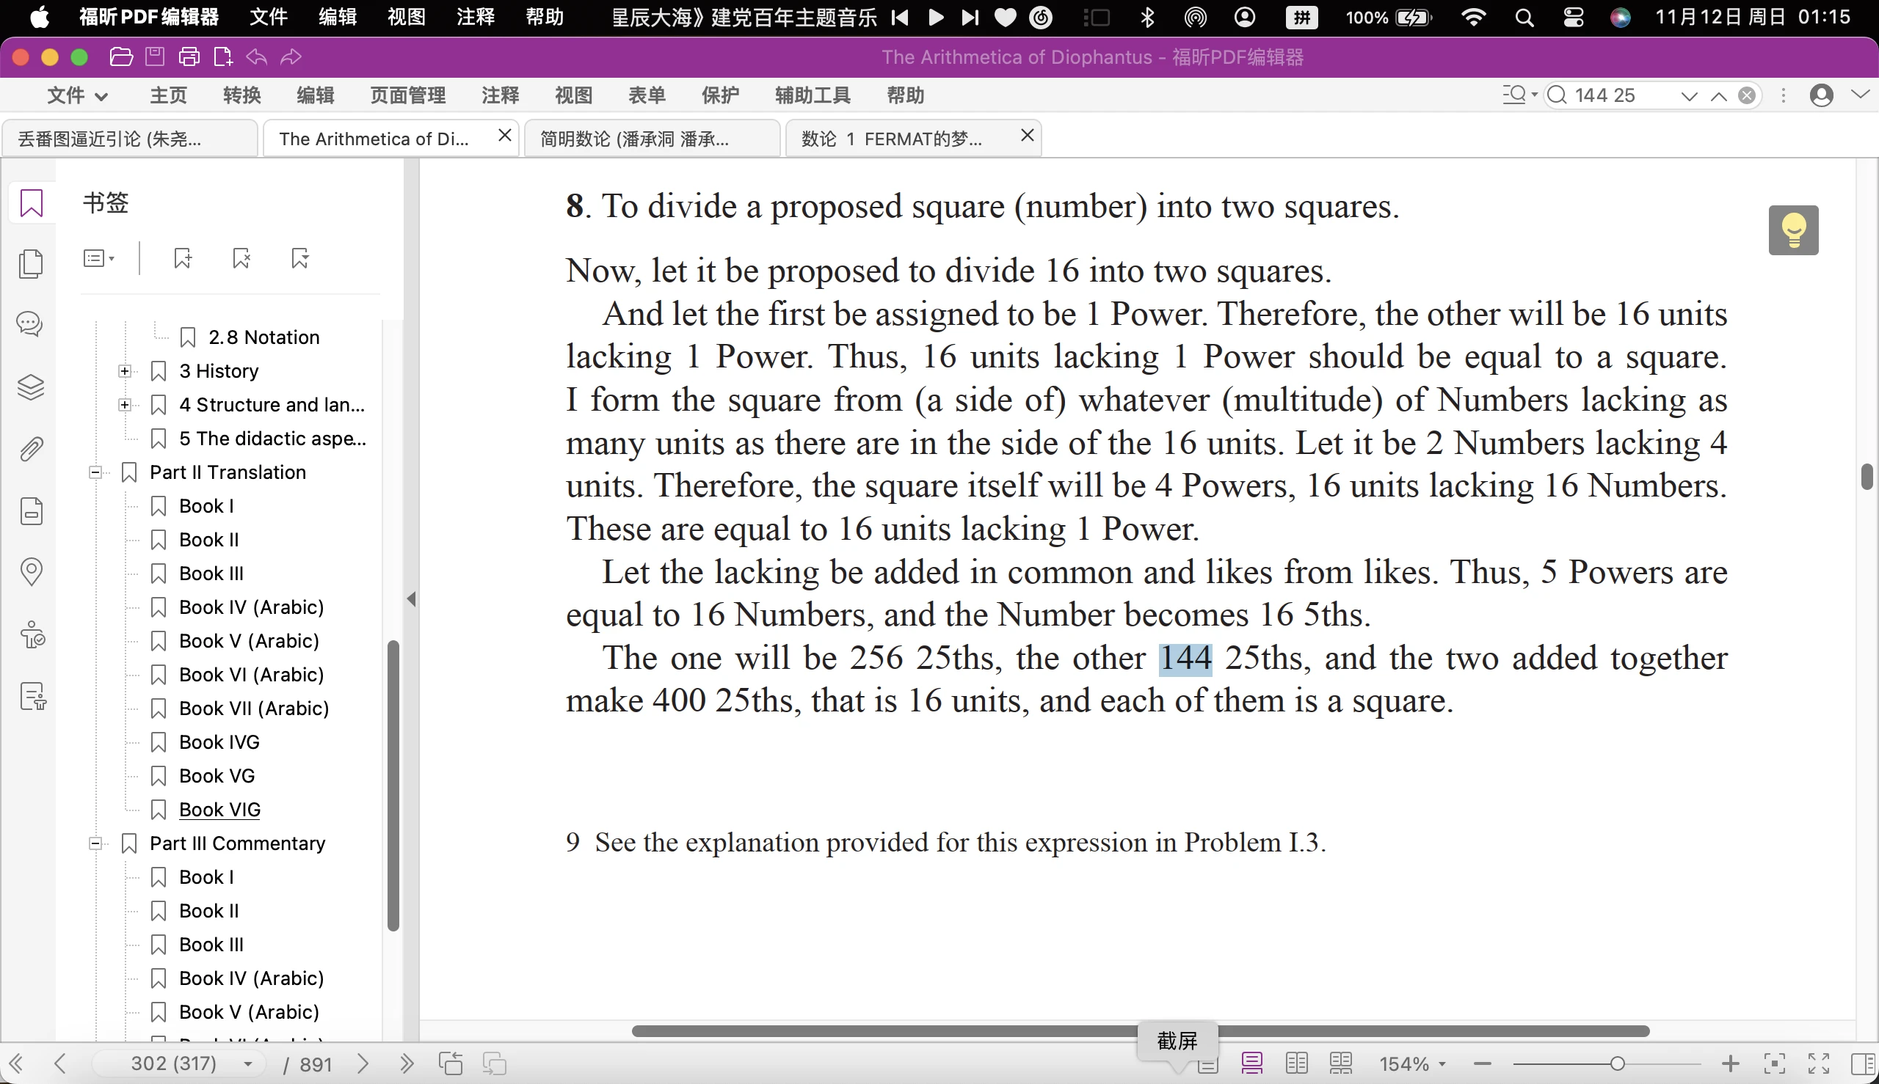Open the attachments paperclip panel icon
This screenshot has height=1084, width=1879.
click(31, 449)
